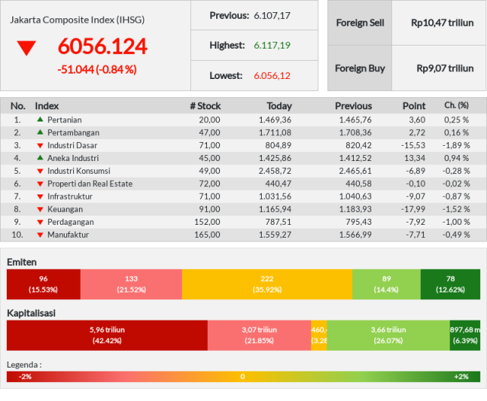Click the big red down triangle beside 6056.124
Image resolution: width=487 pixels, height=401 pixels.
coord(27,49)
